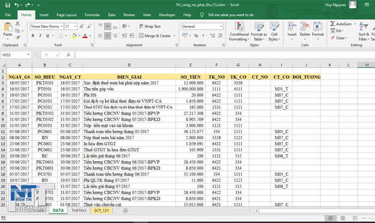Open the Times New Roman font name dropdown

coord(62,26)
